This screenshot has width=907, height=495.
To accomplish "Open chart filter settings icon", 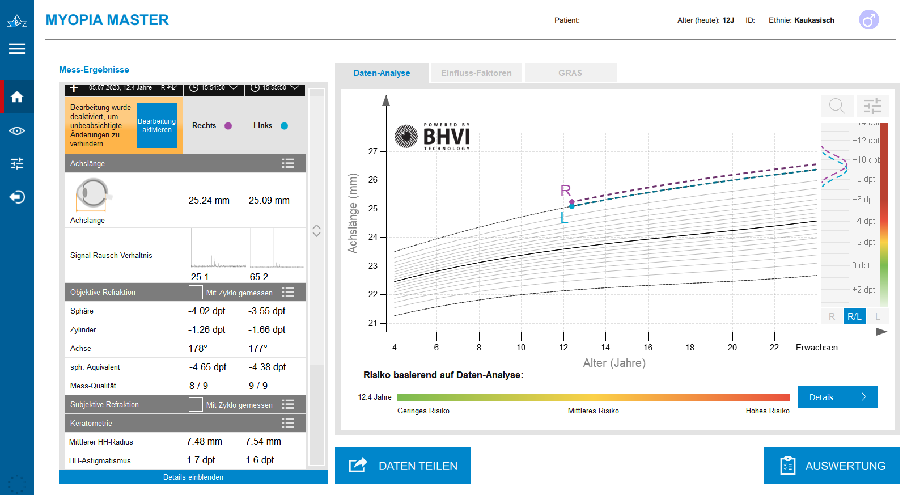I will click(872, 106).
